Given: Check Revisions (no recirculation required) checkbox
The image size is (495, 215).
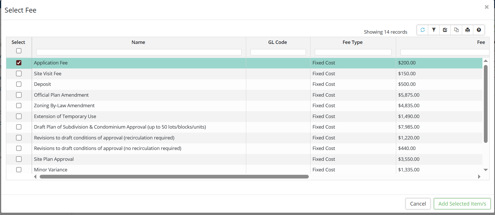Looking at the screenshot, I should pyautogui.click(x=19, y=148).
